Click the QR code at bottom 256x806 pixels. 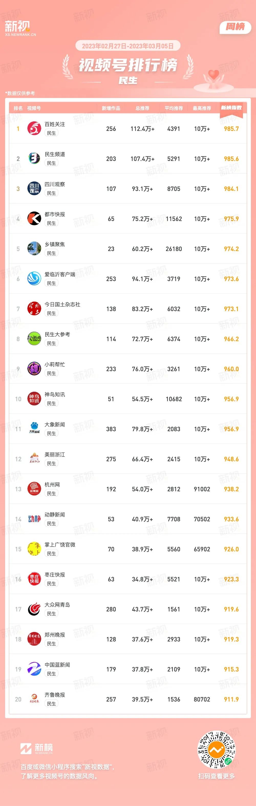coord(216,750)
